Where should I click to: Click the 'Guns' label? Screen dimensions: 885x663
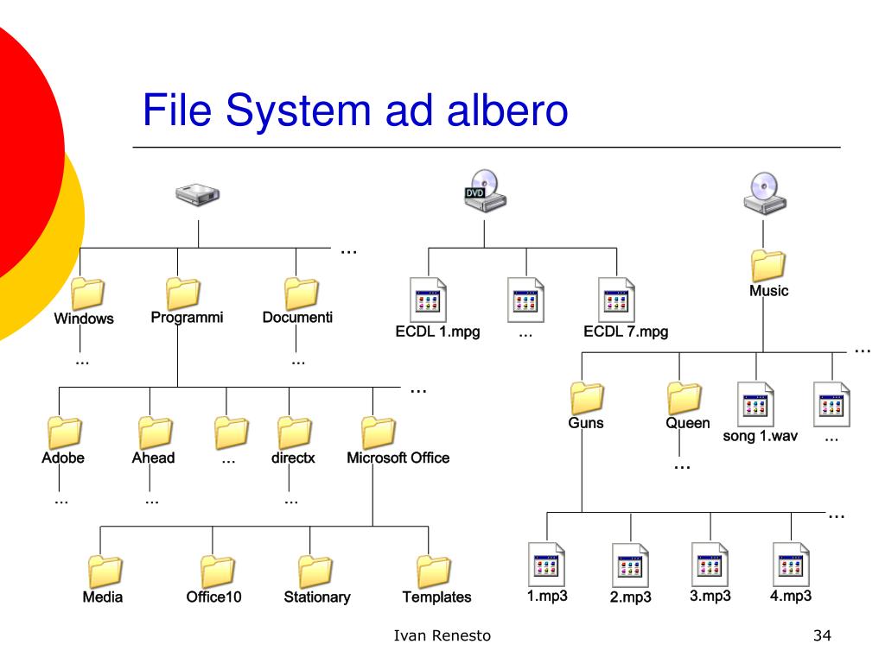pos(586,423)
